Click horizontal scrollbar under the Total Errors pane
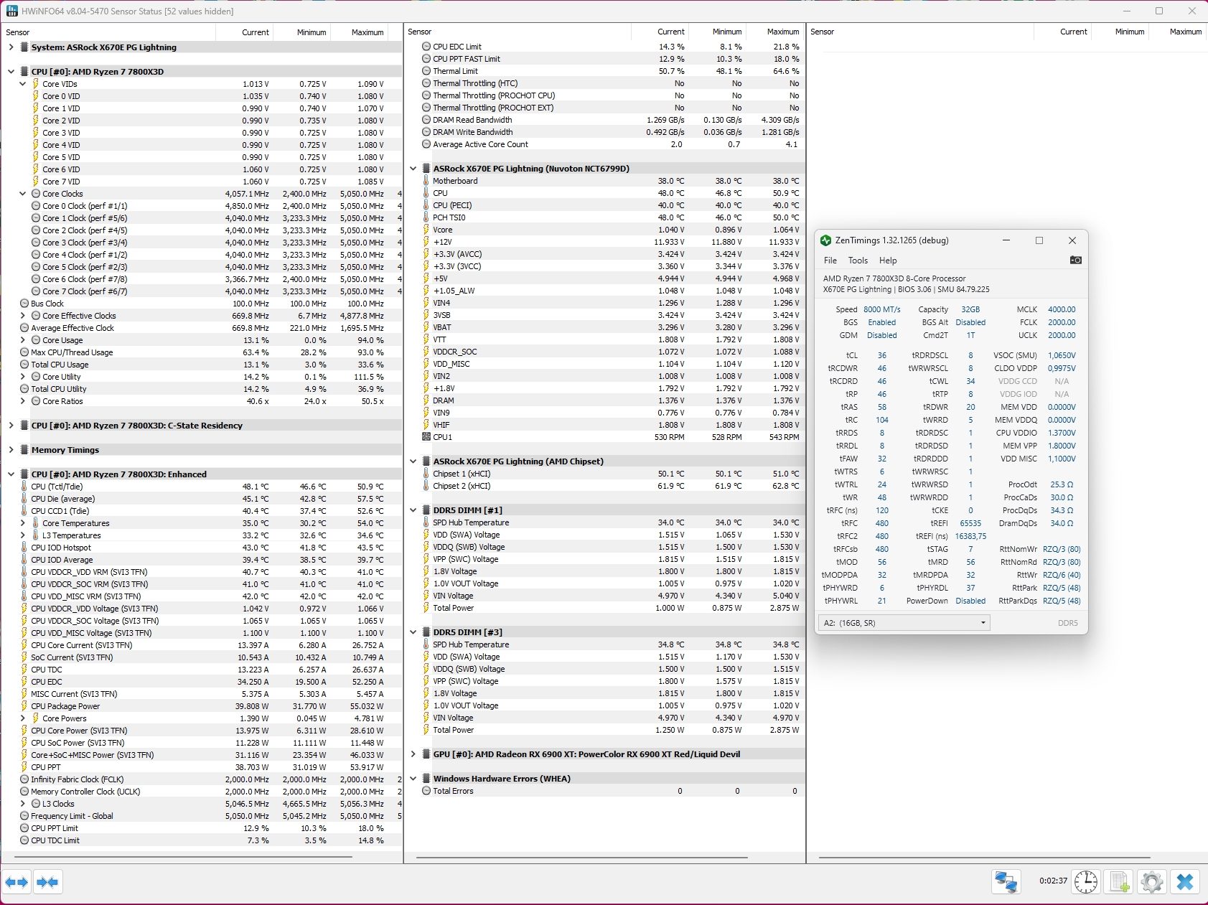This screenshot has width=1208, height=905. [582, 857]
